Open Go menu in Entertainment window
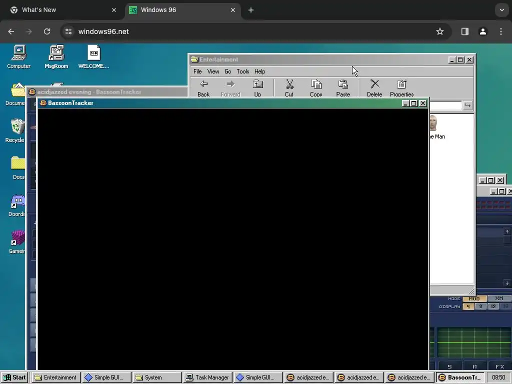The height and width of the screenshot is (384, 512). click(x=228, y=71)
